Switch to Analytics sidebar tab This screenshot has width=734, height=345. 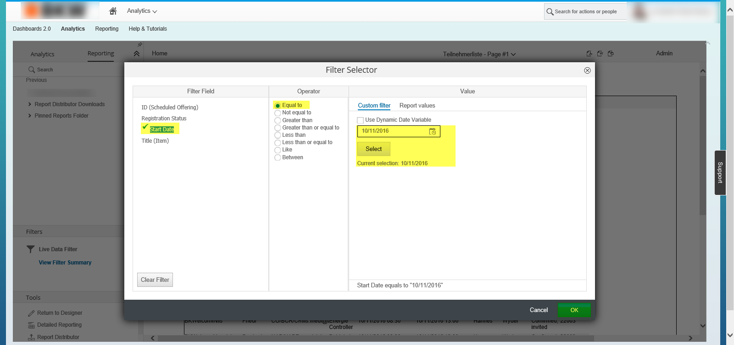pyautogui.click(x=42, y=54)
